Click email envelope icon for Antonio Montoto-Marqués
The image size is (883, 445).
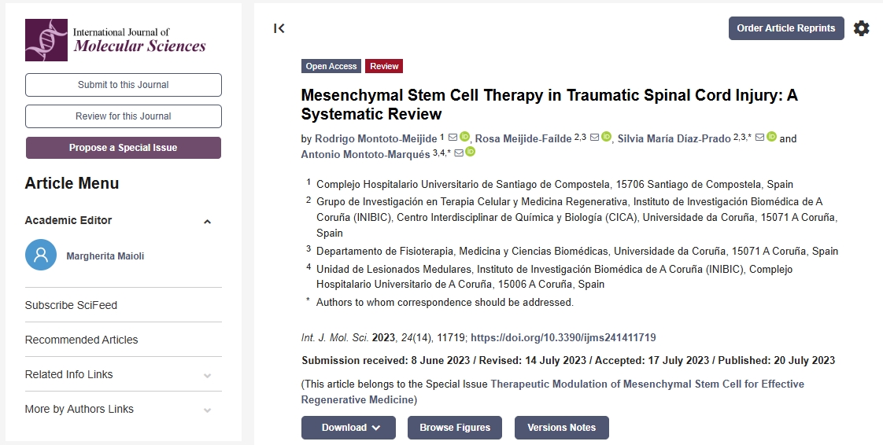pos(459,153)
